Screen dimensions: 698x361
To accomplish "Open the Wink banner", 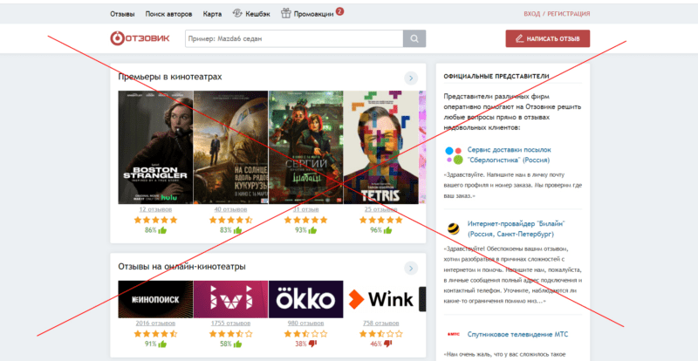I will (x=381, y=299).
